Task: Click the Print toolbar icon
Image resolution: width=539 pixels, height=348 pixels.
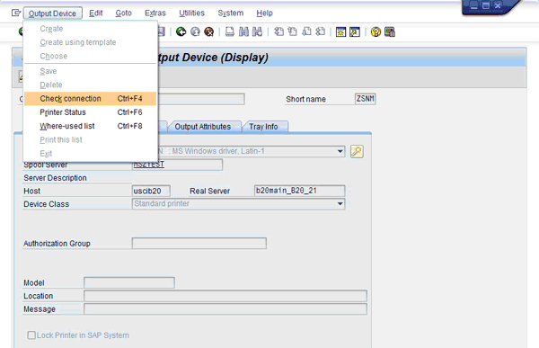Action: (x=230, y=32)
